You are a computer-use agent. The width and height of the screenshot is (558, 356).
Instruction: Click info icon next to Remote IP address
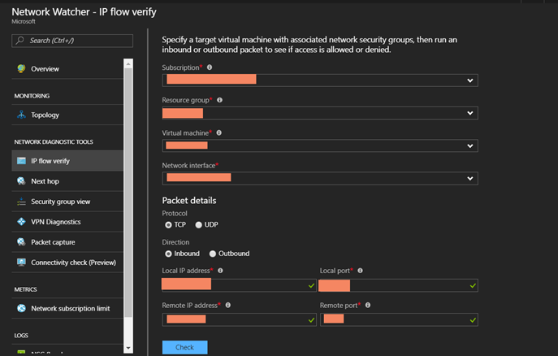click(x=228, y=305)
